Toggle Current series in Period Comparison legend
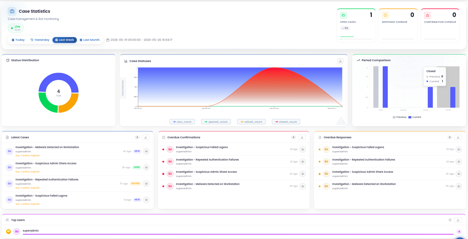The image size is (468, 239). click(415, 117)
